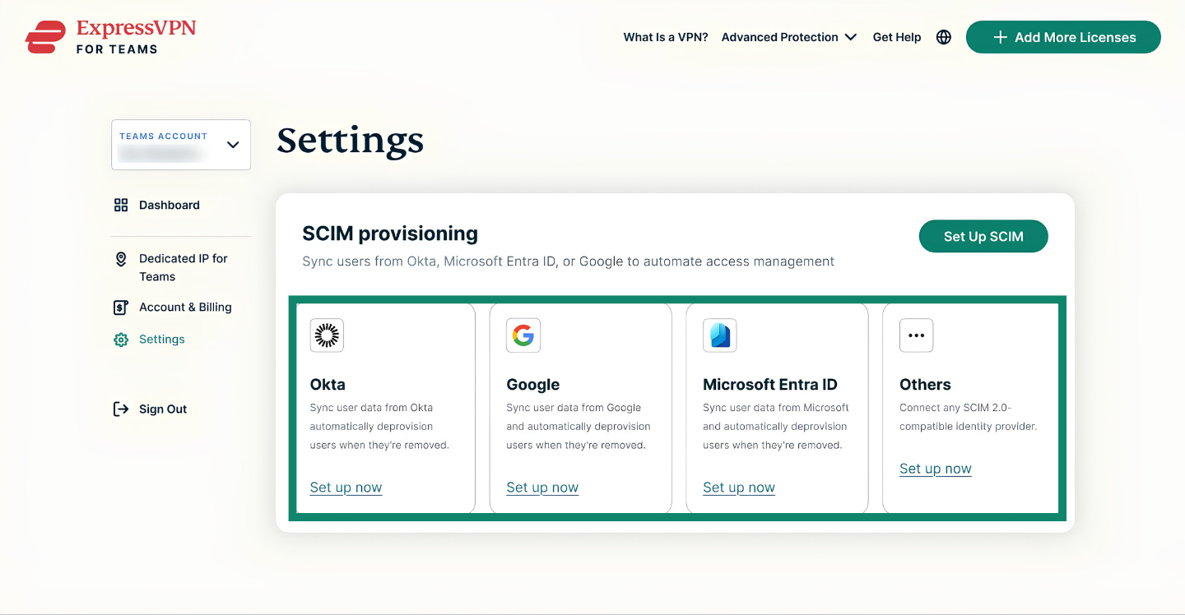Click the Settings gear icon
The height and width of the screenshot is (615, 1185).
click(121, 340)
